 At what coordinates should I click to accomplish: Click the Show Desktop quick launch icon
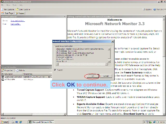[17, 122]
